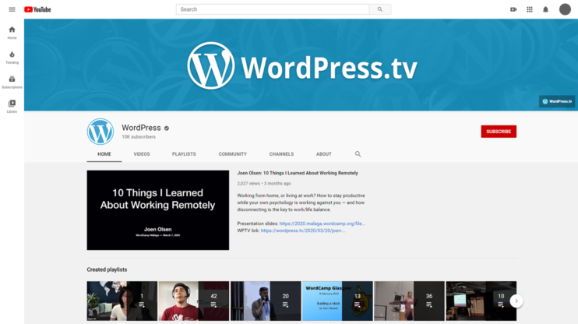Click the WordPress channel avatar

tap(100, 132)
